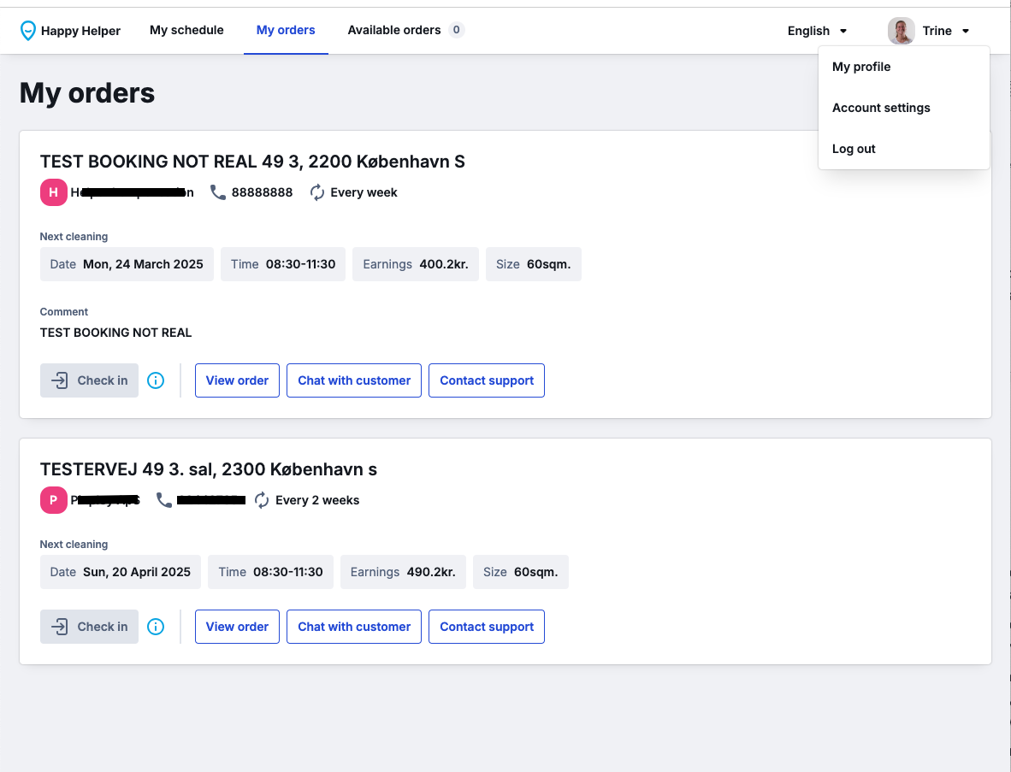Click the repeat icon beside Every week
The image size is (1011, 772).
point(316,192)
